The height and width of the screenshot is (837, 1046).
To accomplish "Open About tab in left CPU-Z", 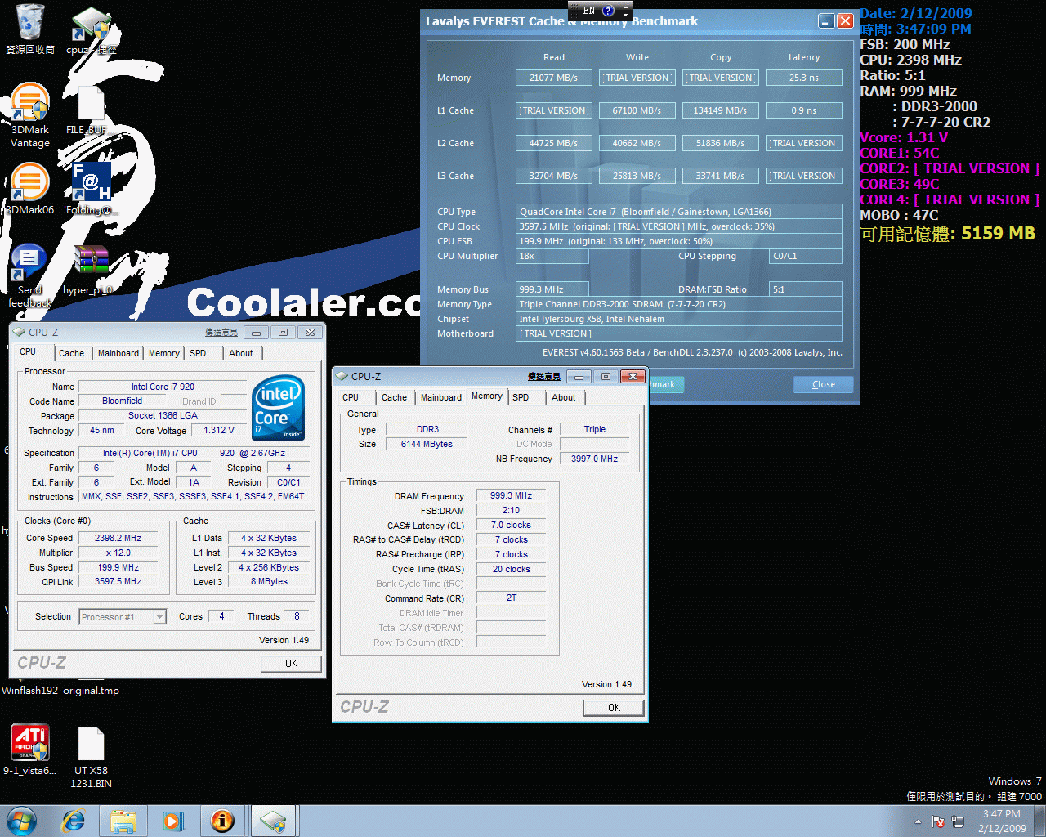I will point(241,353).
